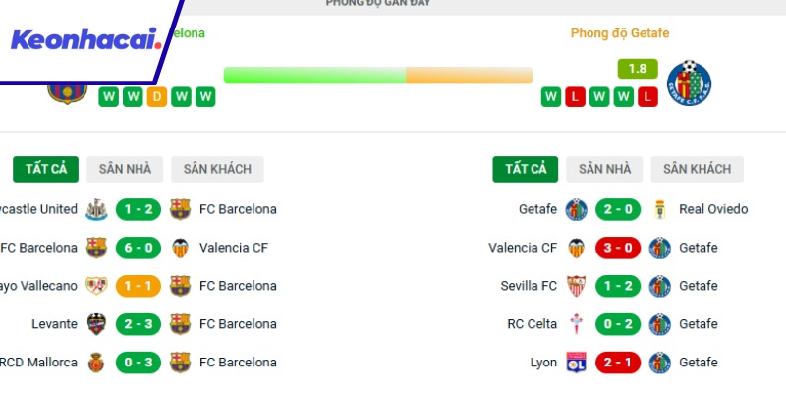Select right SÂN NHÀ tab for Getafe
The image size is (786, 393).
pyautogui.click(x=604, y=169)
